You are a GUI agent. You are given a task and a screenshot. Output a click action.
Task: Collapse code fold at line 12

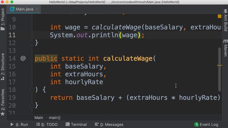(x=32, y=43)
